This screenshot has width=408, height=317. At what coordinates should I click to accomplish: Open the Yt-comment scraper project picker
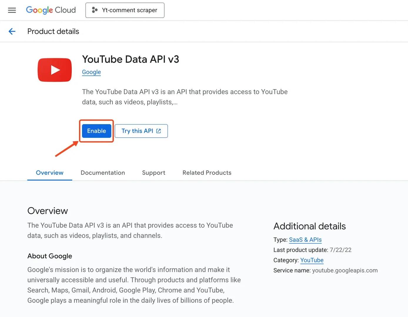pos(125,10)
